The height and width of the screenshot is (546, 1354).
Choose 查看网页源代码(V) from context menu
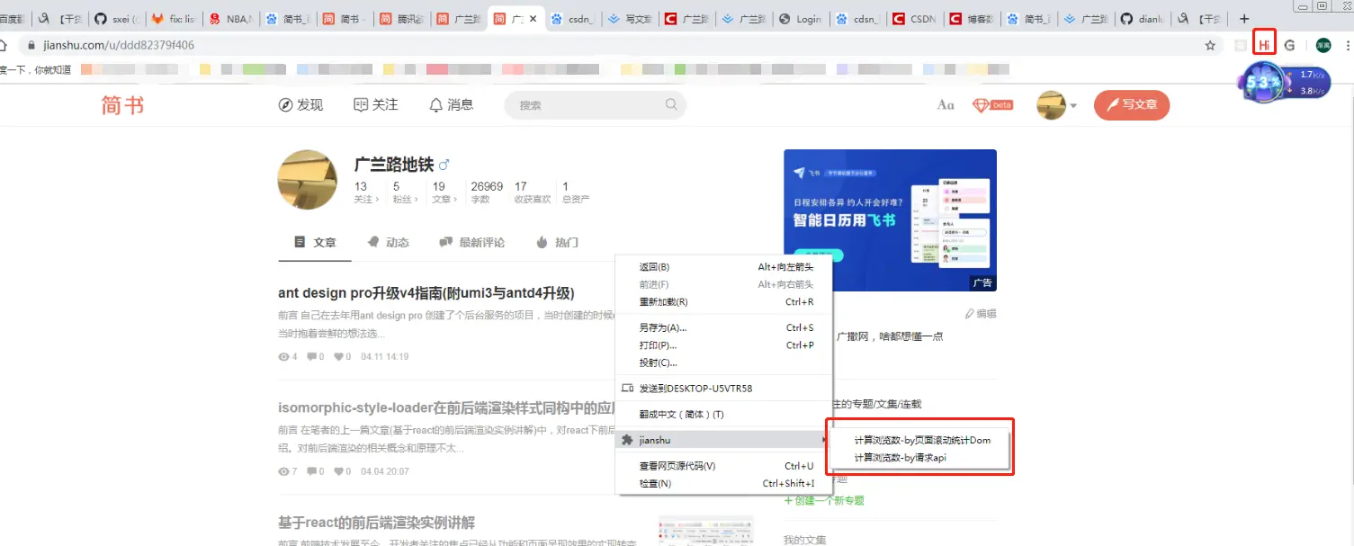pos(724,466)
